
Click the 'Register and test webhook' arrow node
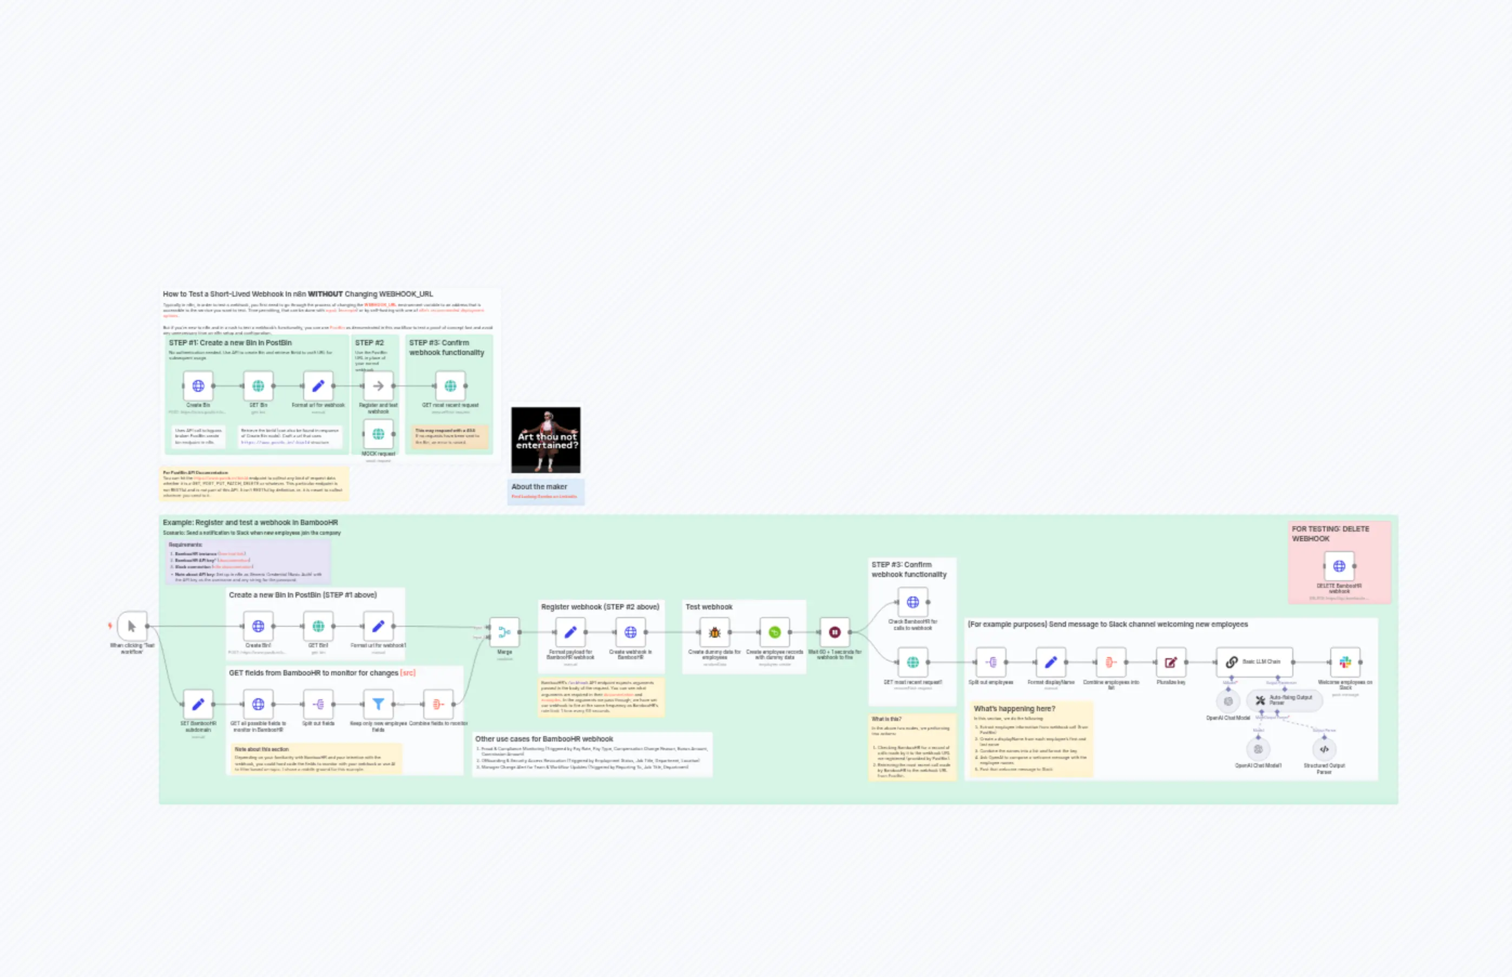[378, 386]
